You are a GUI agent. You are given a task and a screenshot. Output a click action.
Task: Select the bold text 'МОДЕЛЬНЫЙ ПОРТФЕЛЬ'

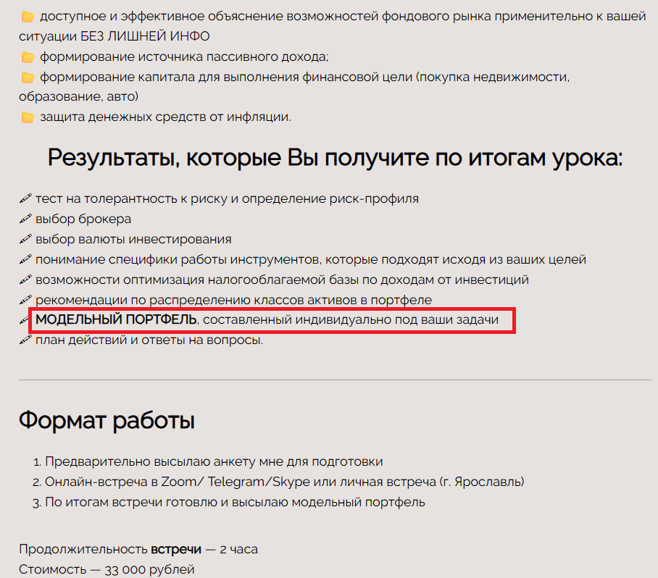(x=116, y=319)
